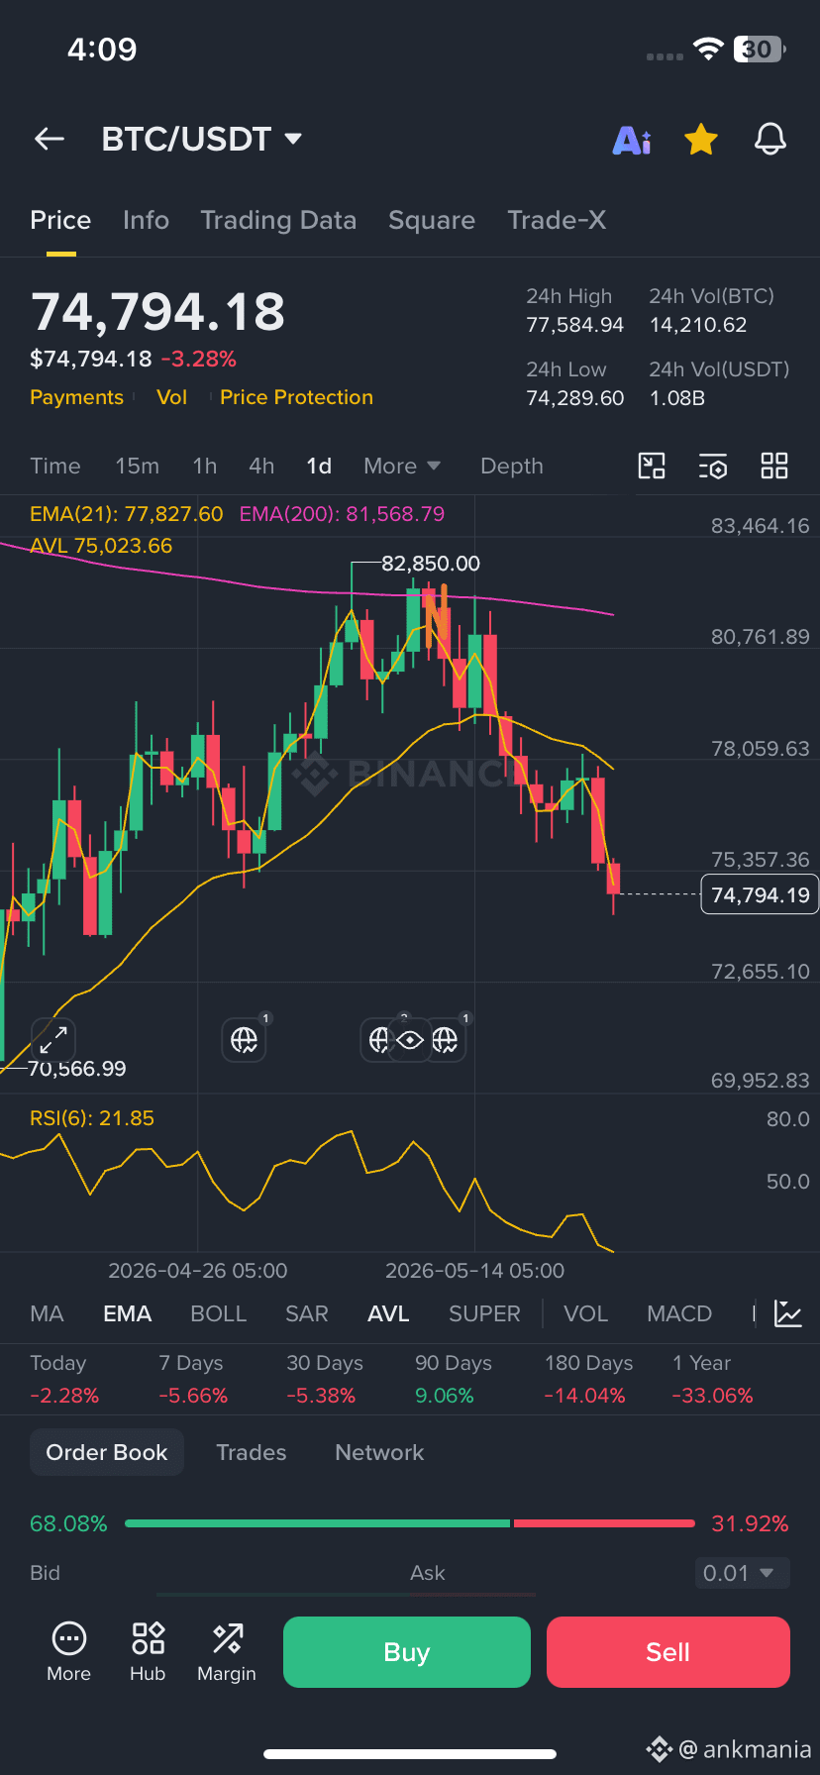
Task: Tap the large 74,794.18 price
Action: [157, 311]
